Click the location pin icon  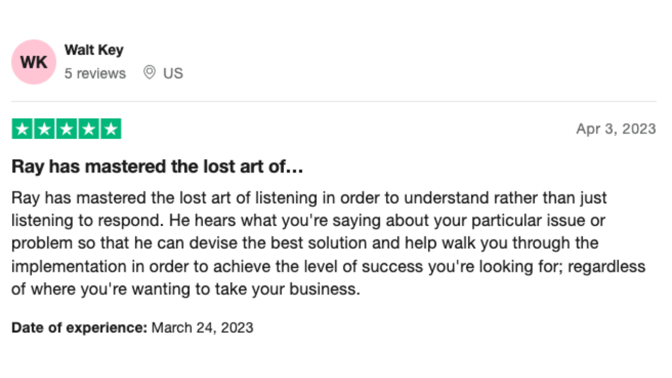pyautogui.click(x=150, y=72)
